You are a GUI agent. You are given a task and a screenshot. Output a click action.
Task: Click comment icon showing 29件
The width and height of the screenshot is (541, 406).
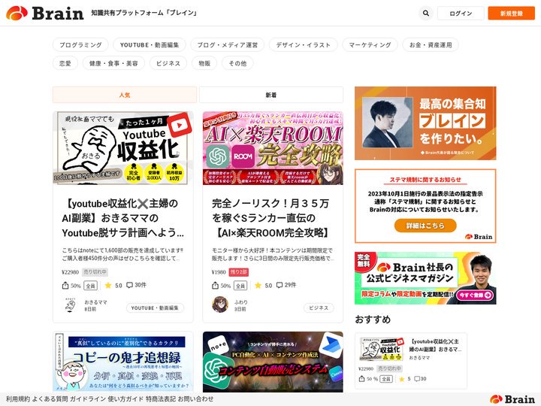tap(280, 285)
